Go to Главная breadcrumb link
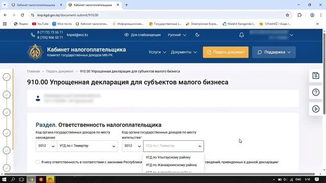Viewport: 326px width, 183px height. coord(33,71)
